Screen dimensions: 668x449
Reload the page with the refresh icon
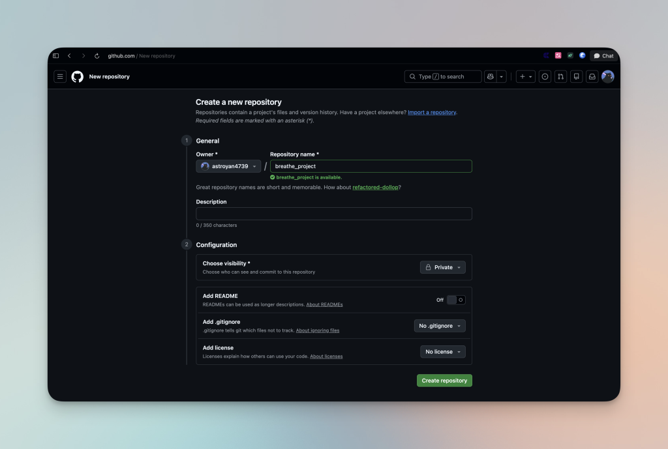pyautogui.click(x=97, y=56)
